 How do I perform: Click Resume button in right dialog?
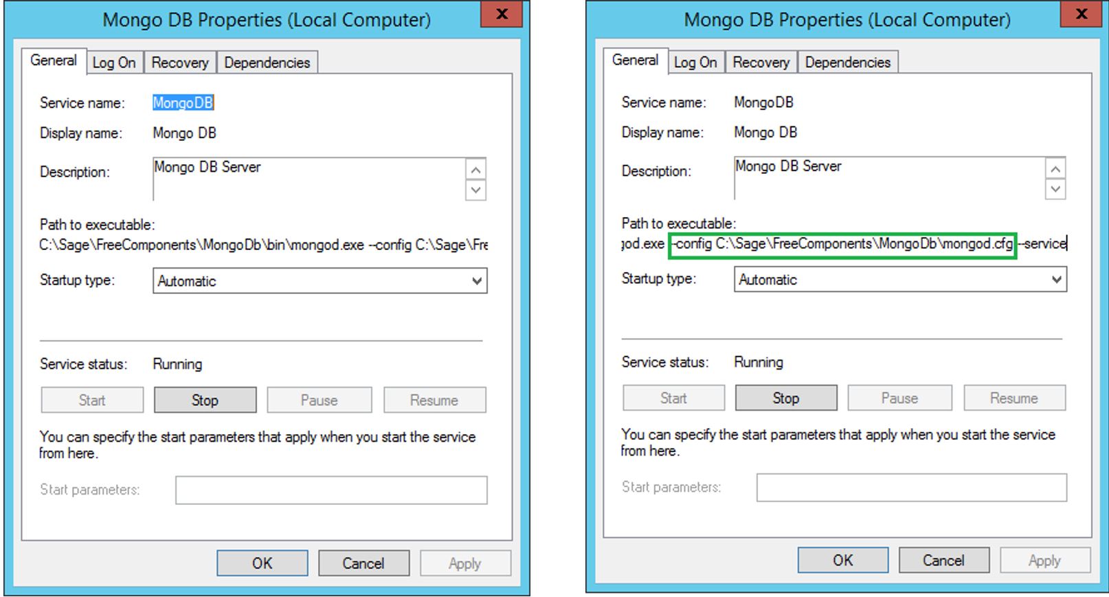coord(1014,398)
